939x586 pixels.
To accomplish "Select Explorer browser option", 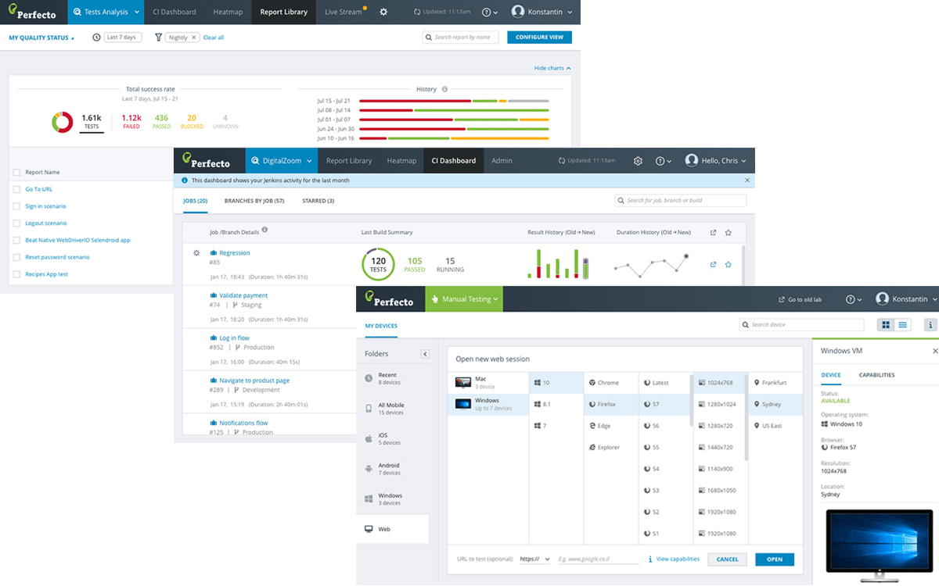I will pyautogui.click(x=611, y=447).
